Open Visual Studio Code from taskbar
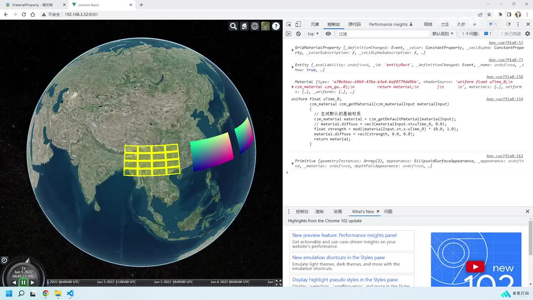Image resolution: width=533 pixels, height=300 pixels. click(70, 293)
